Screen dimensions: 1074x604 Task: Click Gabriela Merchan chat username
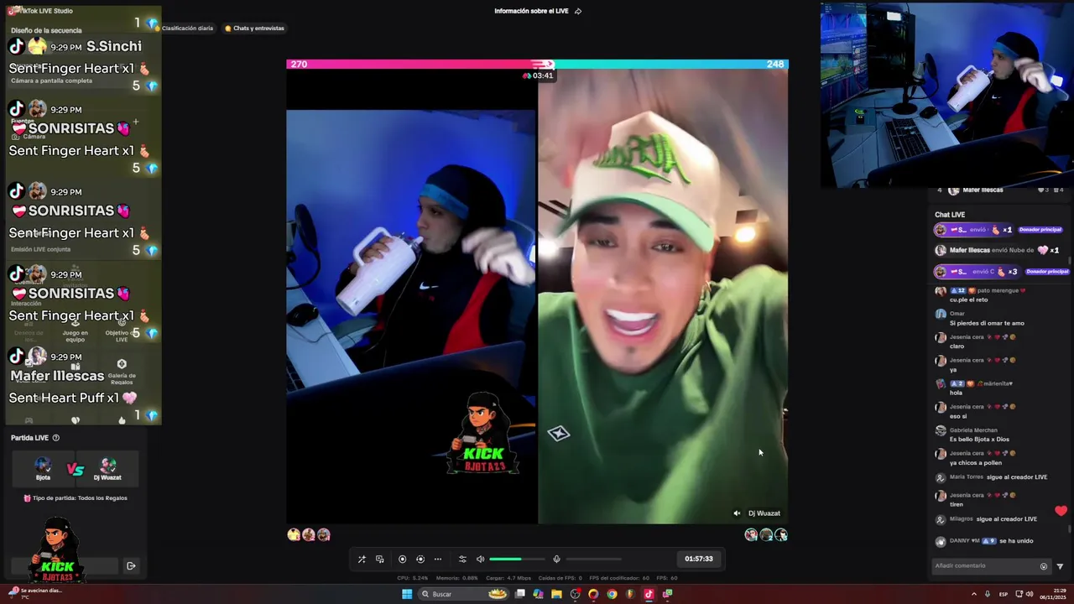973,430
